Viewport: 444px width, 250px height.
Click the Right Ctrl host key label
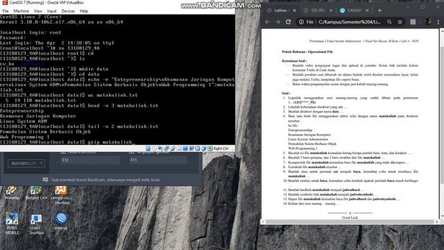click(x=221, y=149)
